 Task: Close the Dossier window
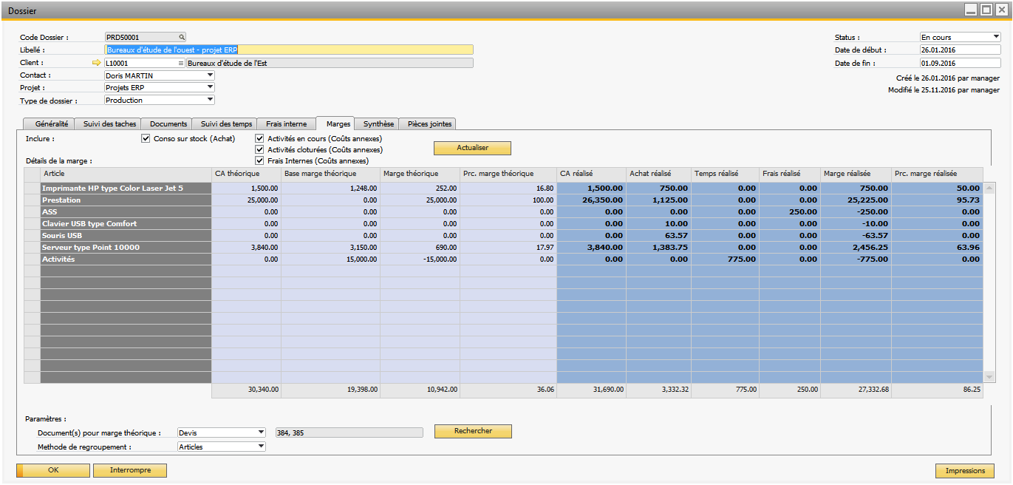click(x=1000, y=10)
